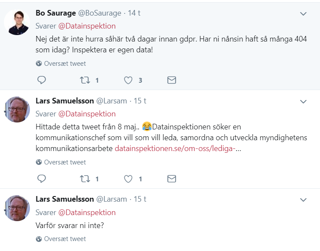The height and width of the screenshot is (251, 320).
Task: Translate Bo Saurage's tweet with Oversæt tweet
Action: pos(65,64)
